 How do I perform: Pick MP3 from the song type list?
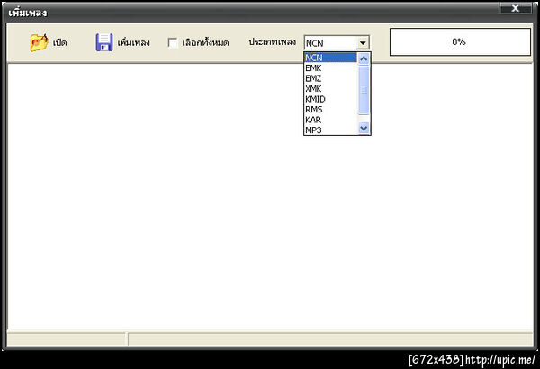330,130
